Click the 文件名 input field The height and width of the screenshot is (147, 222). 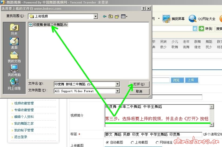(85, 84)
